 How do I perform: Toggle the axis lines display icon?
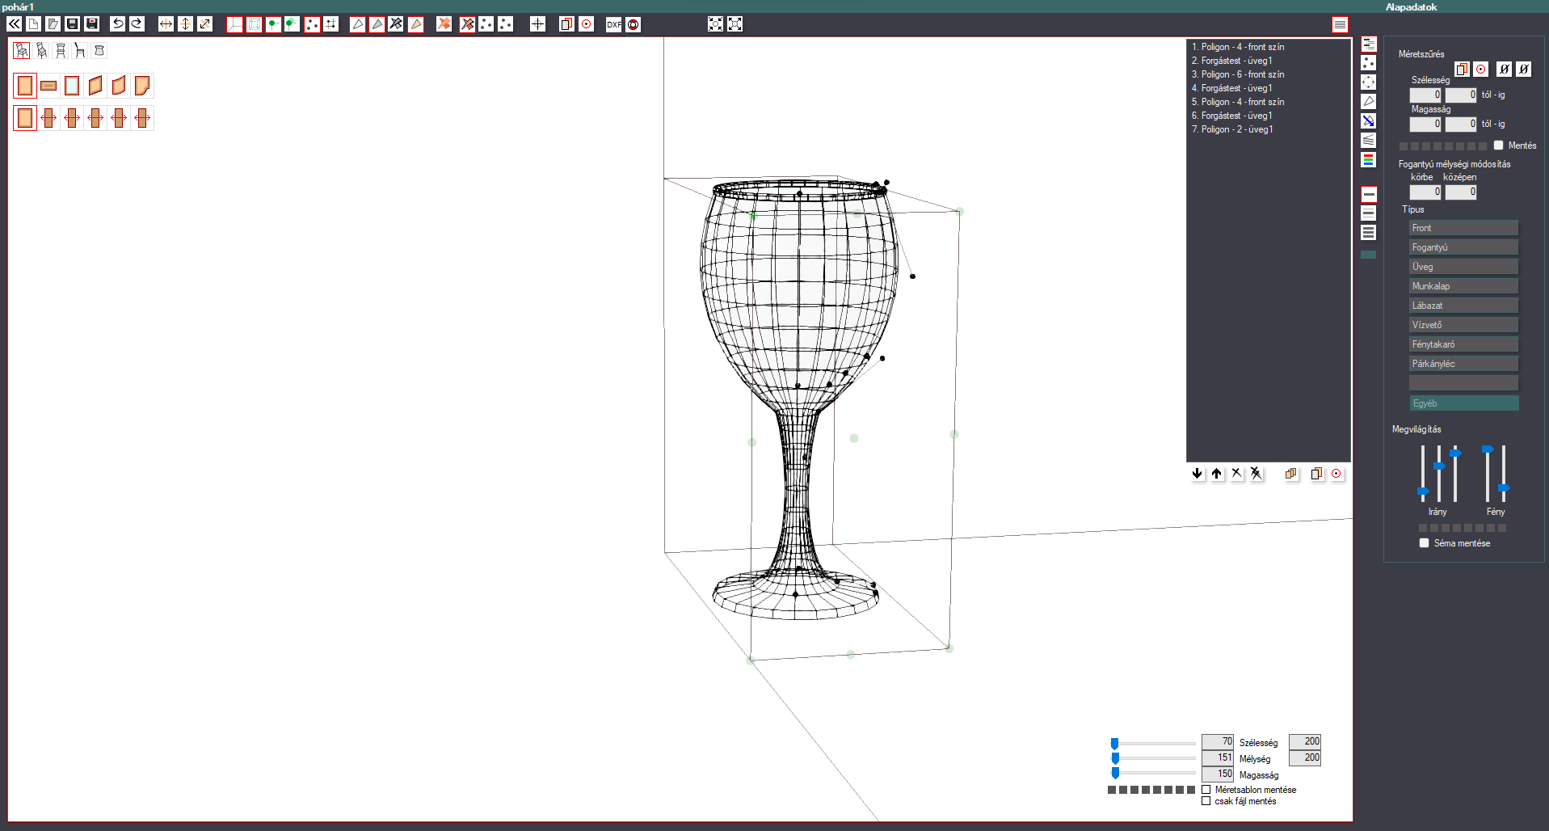click(234, 24)
